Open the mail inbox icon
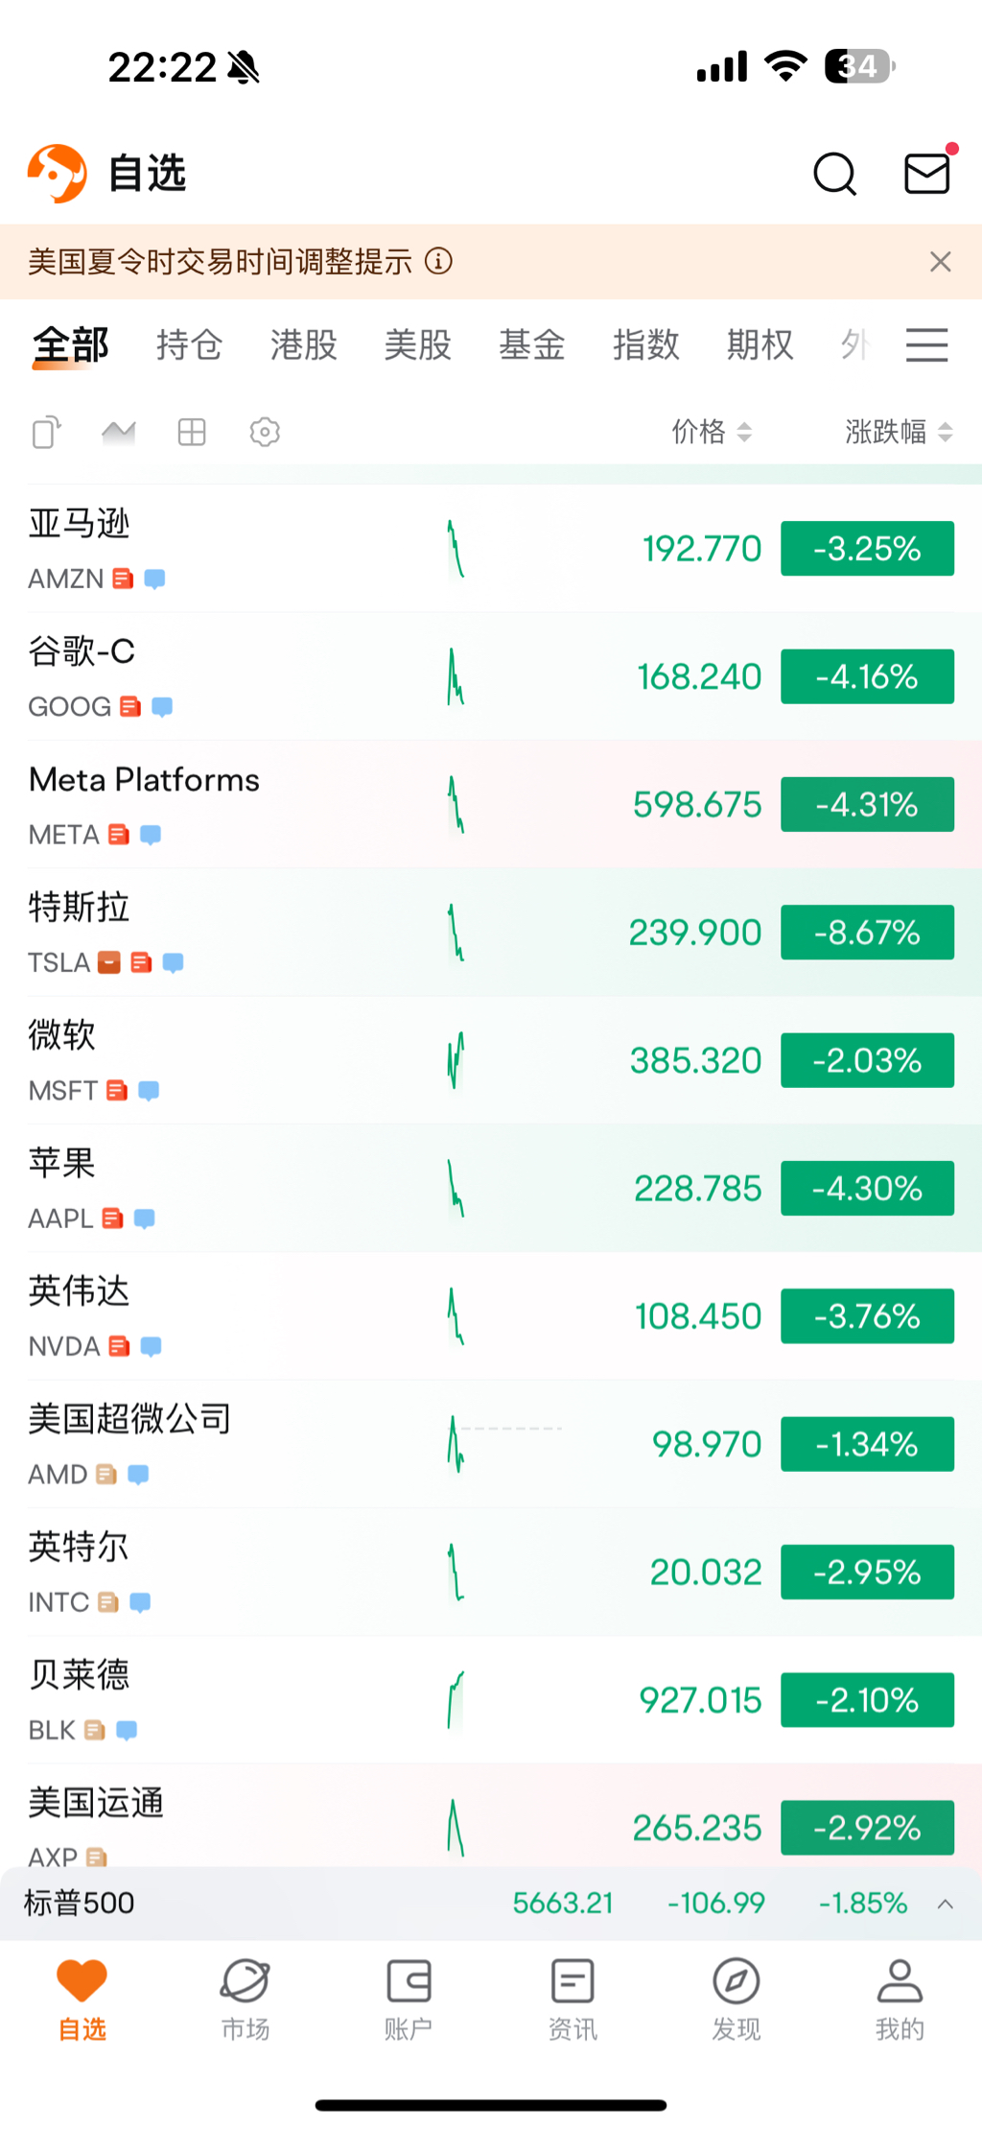982x2130 pixels. click(x=926, y=174)
